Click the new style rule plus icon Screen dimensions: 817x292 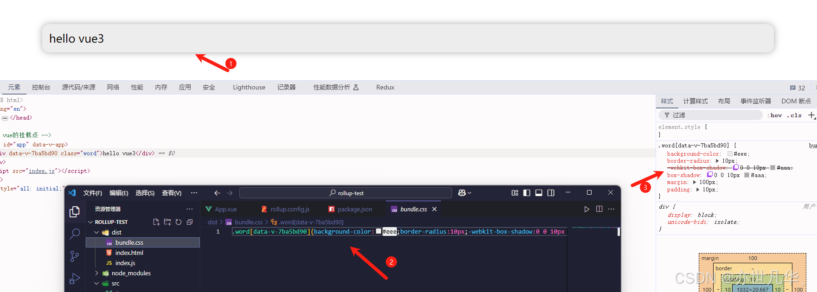click(x=811, y=115)
